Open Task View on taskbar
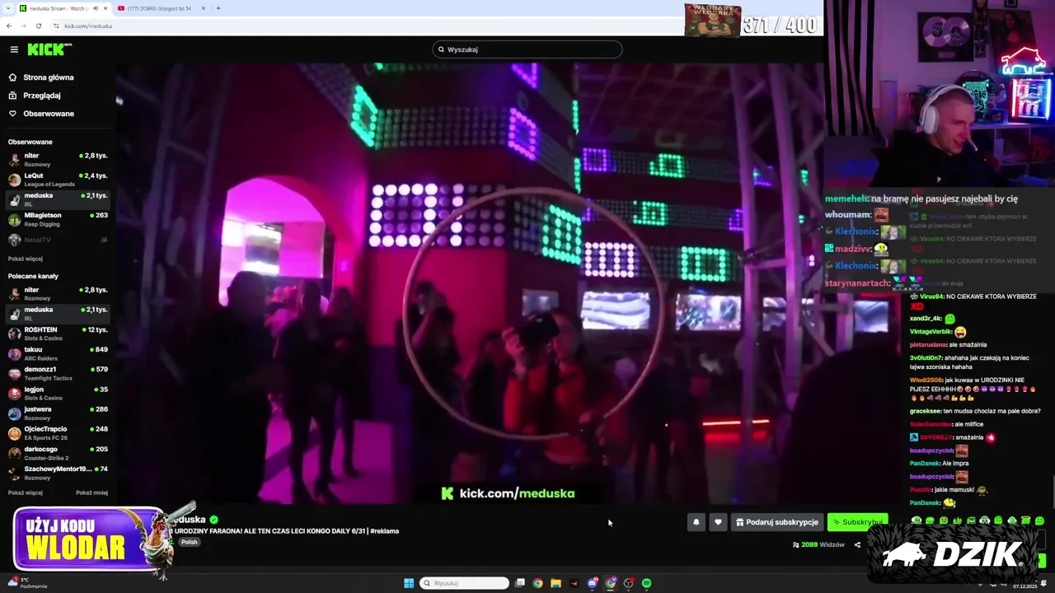 pos(520,583)
